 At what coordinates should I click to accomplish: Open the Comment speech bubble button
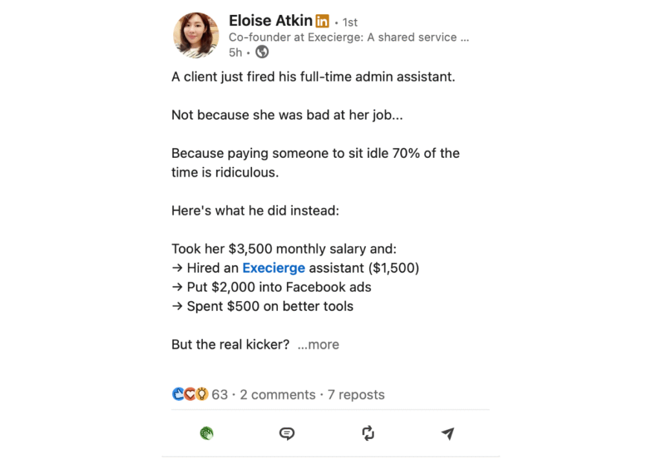(x=287, y=433)
